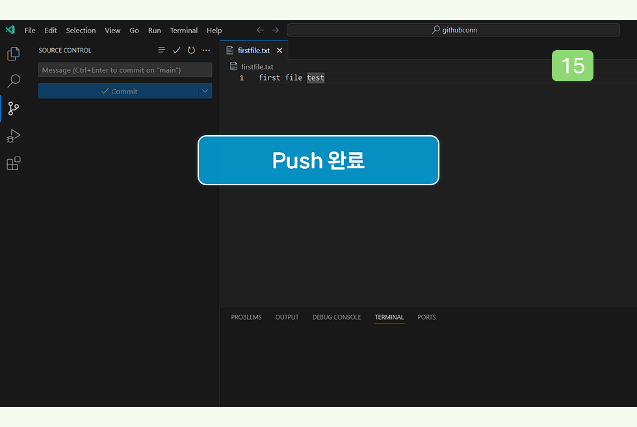Open the Search panel icon
The height and width of the screenshot is (427, 637).
[x=13, y=81]
